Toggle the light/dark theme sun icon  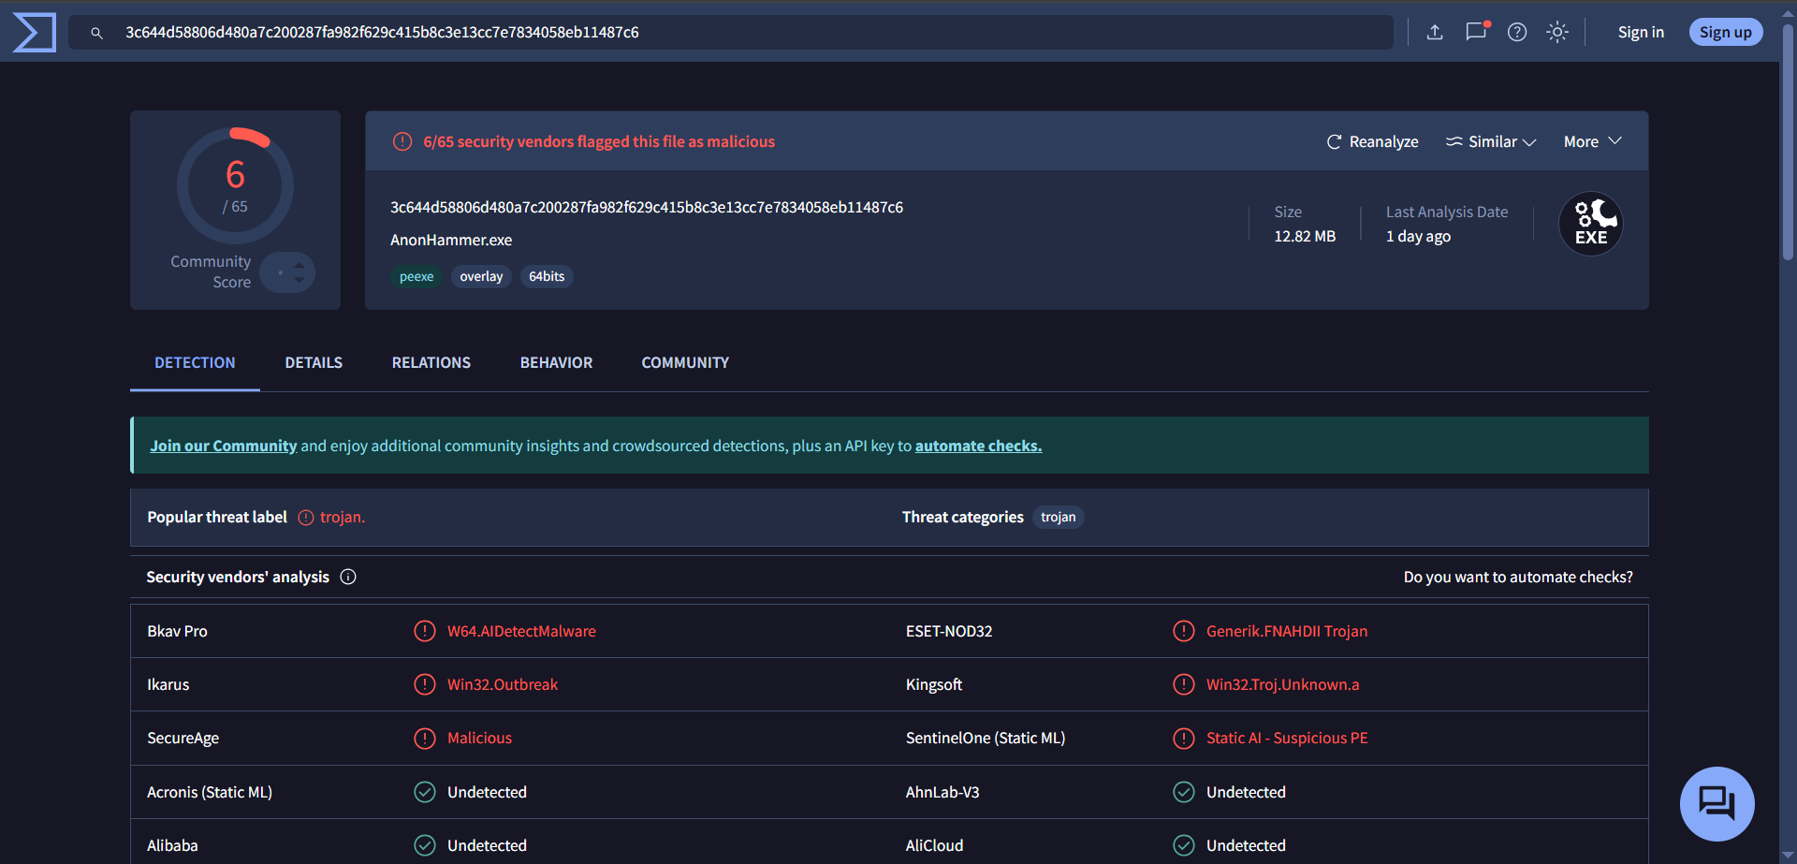(x=1557, y=33)
